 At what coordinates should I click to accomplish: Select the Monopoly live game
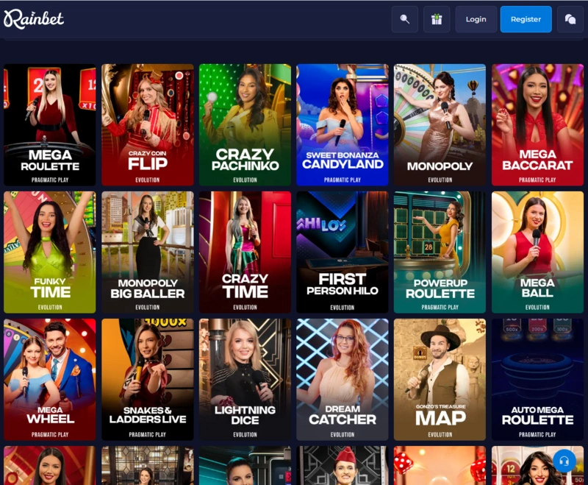click(440, 124)
